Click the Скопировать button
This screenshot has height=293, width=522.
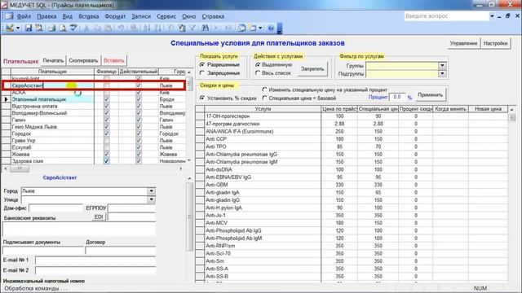tap(83, 60)
